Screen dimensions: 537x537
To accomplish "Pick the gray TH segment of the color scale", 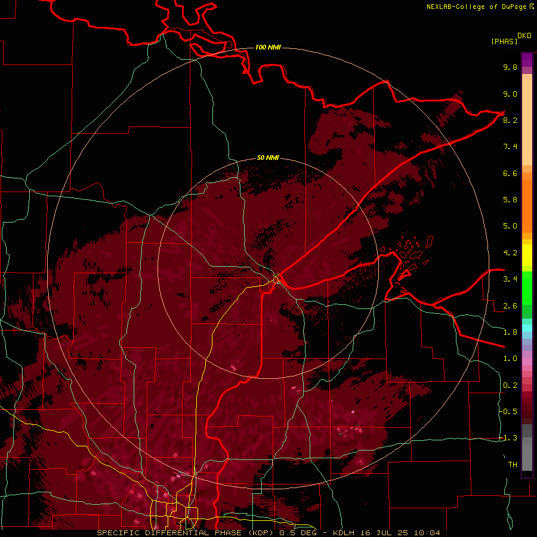I will coord(527,453).
